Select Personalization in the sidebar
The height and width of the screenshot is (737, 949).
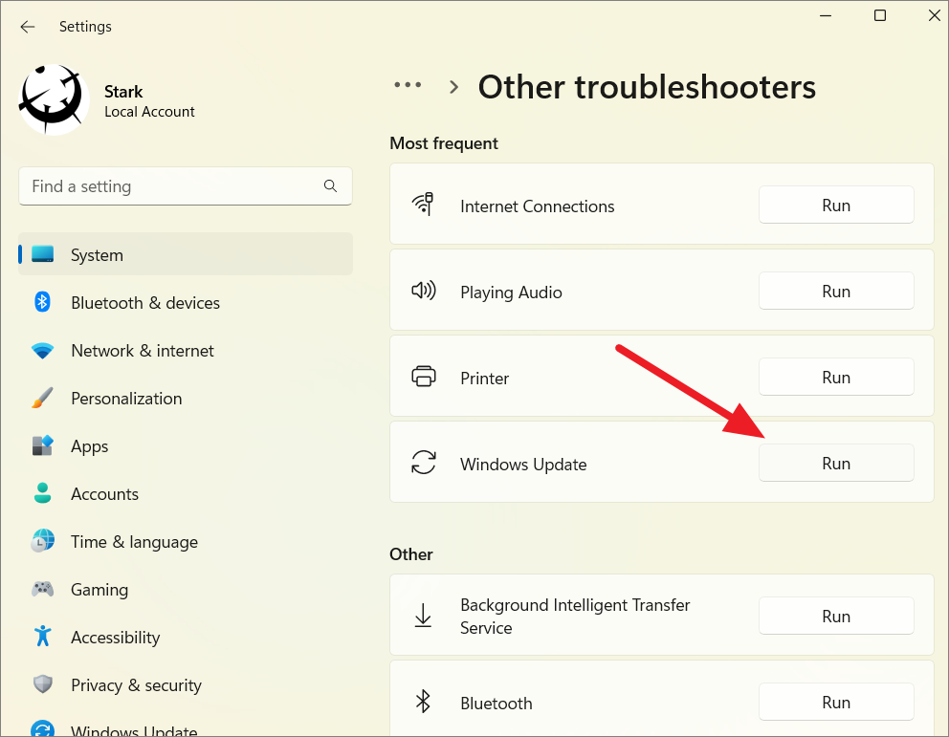click(186, 398)
